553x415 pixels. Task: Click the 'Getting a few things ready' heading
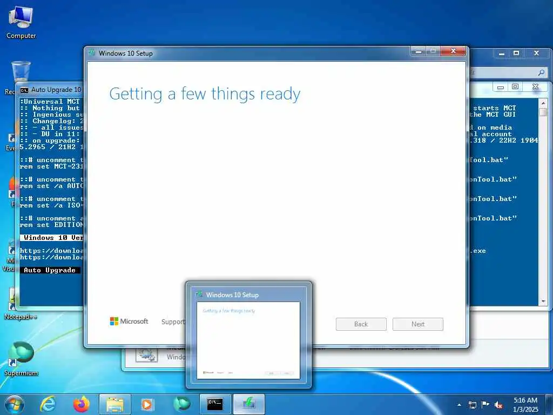click(x=205, y=94)
